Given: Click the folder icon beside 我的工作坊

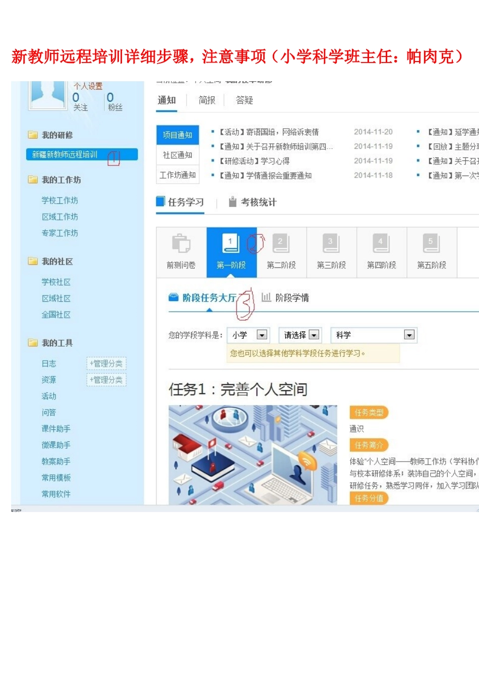Looking at the screenshot, I should pyautogui.click(x=33, y=180).
